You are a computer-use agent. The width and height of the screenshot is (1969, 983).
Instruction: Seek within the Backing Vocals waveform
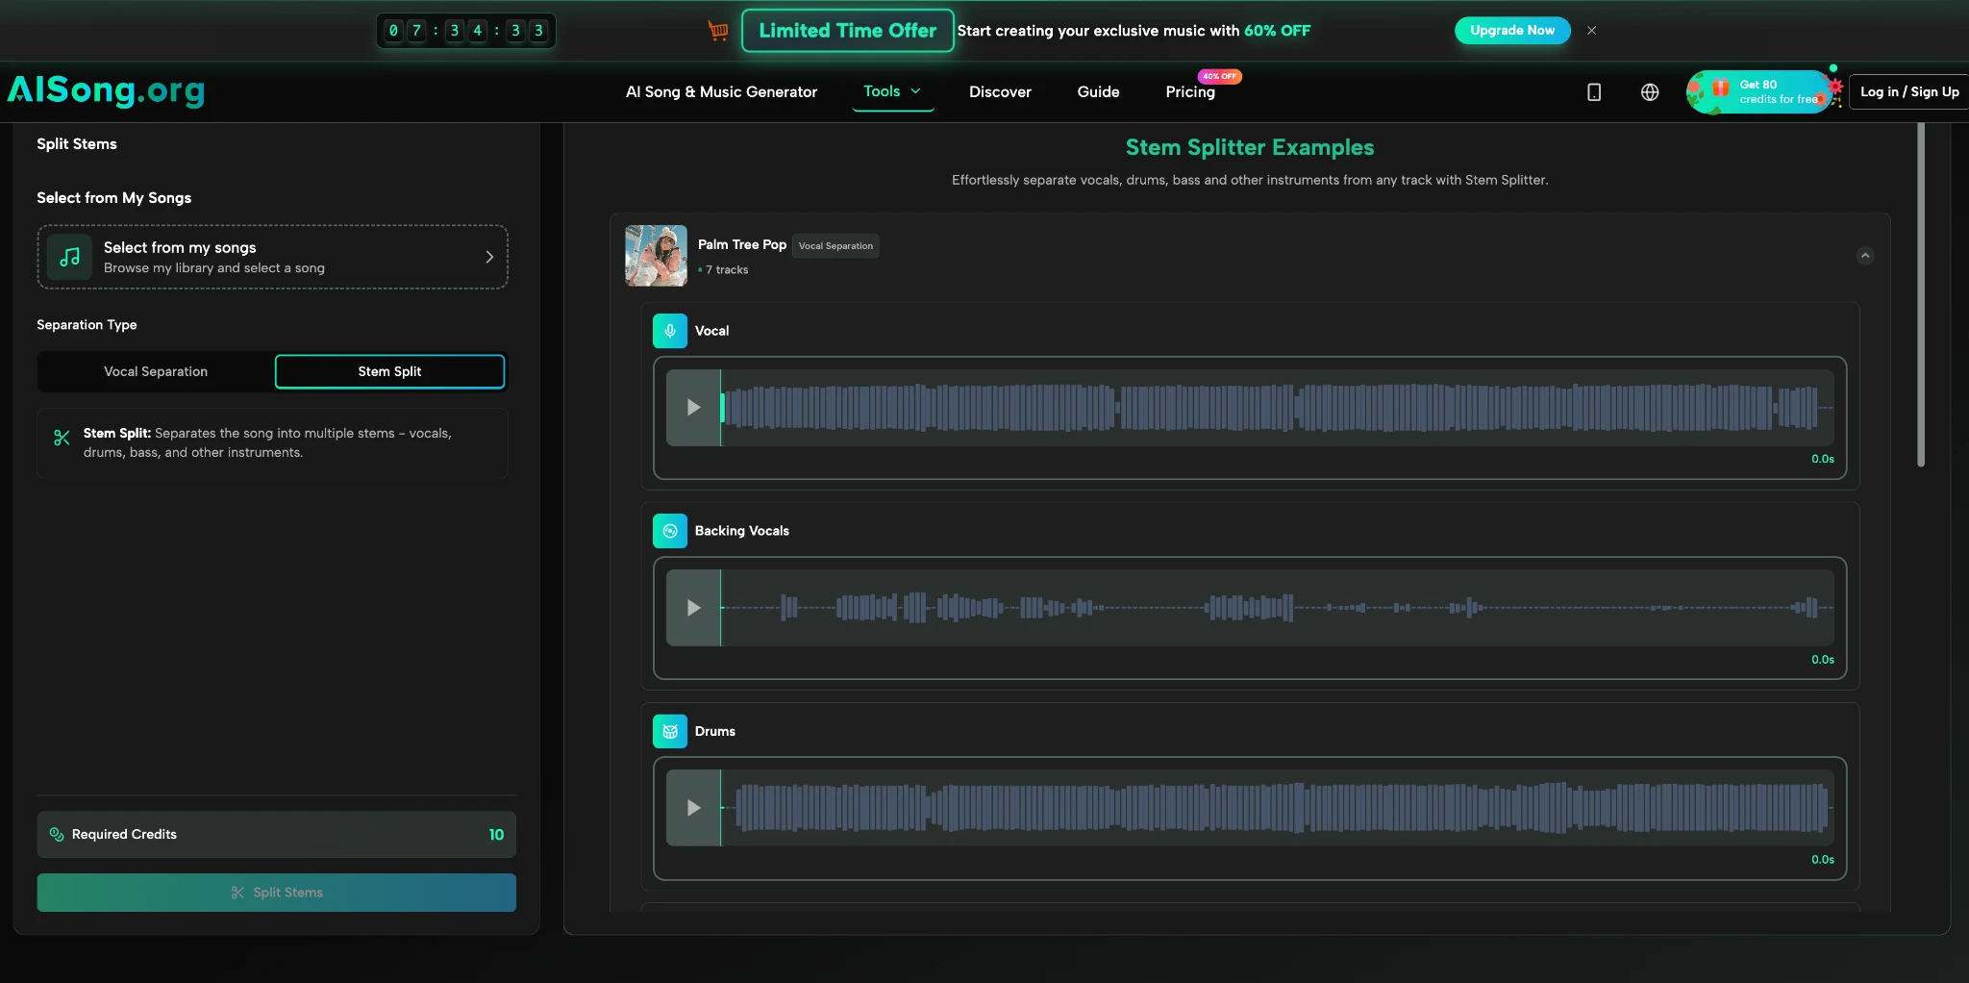coord(1277,608)
